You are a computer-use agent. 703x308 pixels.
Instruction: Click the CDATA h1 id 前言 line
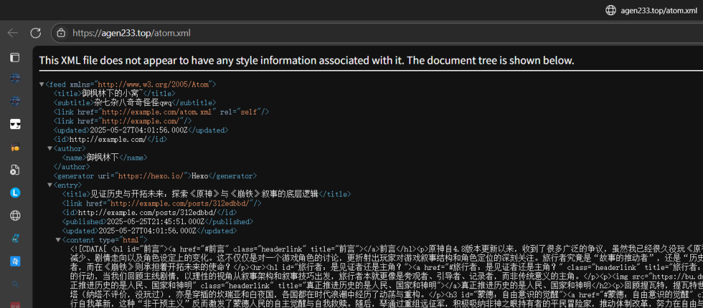pos(387,249)
